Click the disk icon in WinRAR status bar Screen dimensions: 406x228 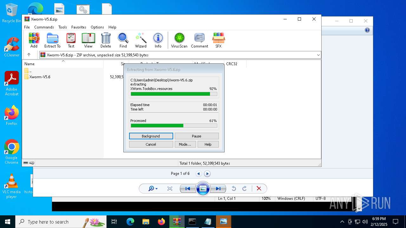pos(26,163)
